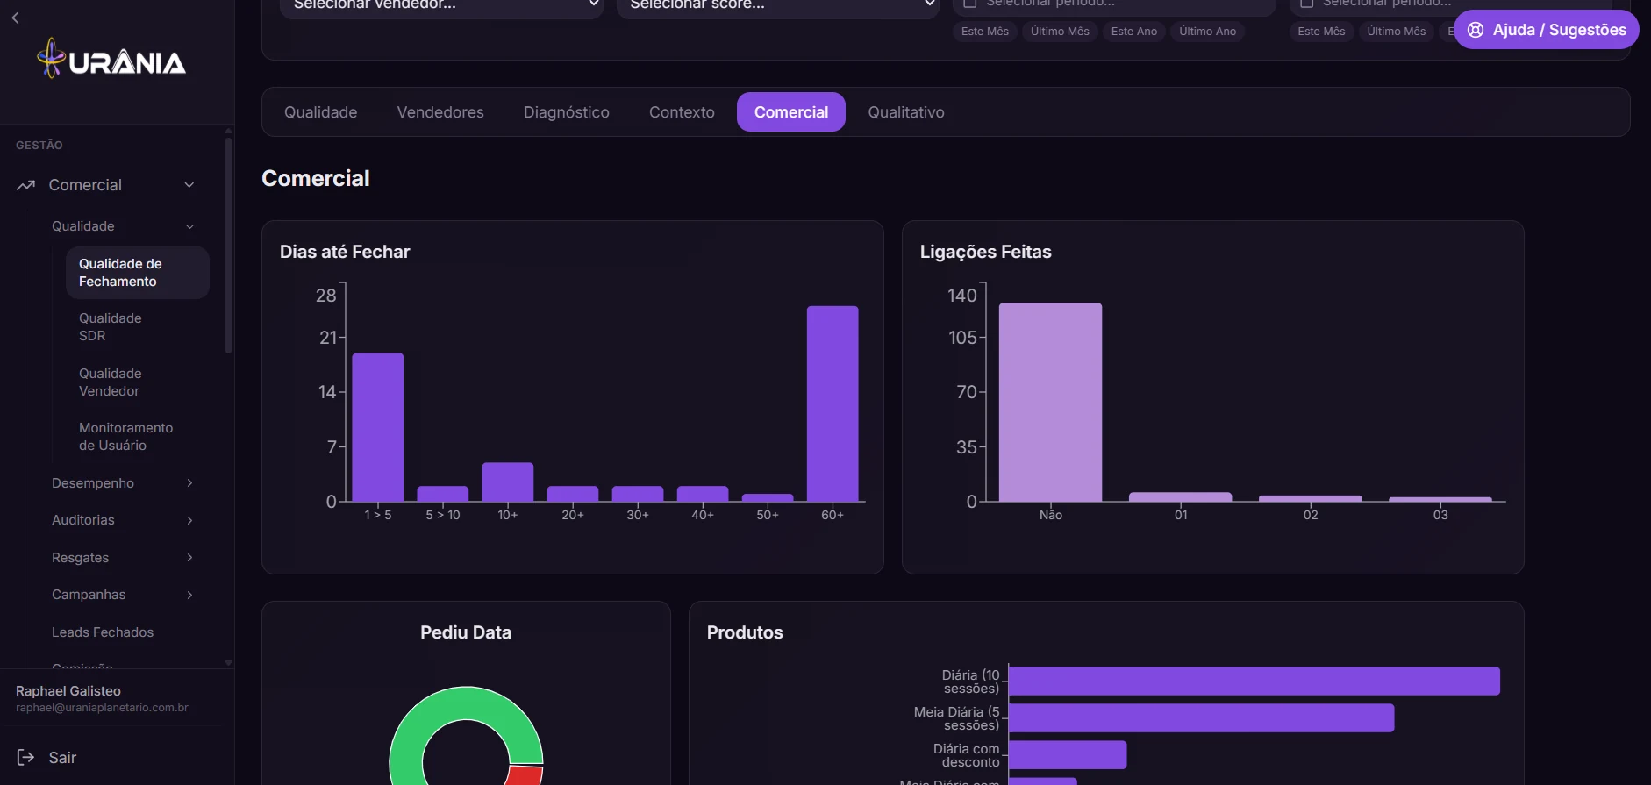This screenshot has width=1651, height=785.
Task: Click the Ajuda lifebuoy help icon
Action: pos(1476,30)
